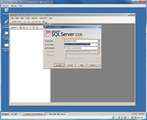Open the VirtualBox Machine menu
Screen dimensions: 147x120
click(x=6, y=6)
